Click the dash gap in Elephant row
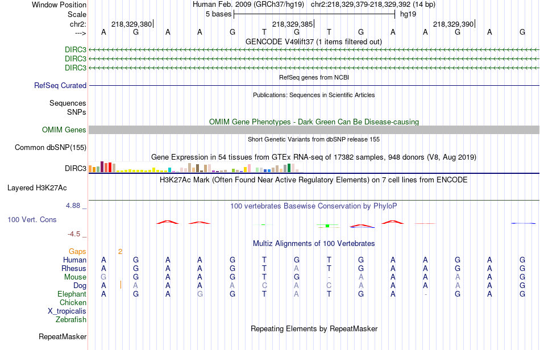540x350 pixels. [426, 294]
